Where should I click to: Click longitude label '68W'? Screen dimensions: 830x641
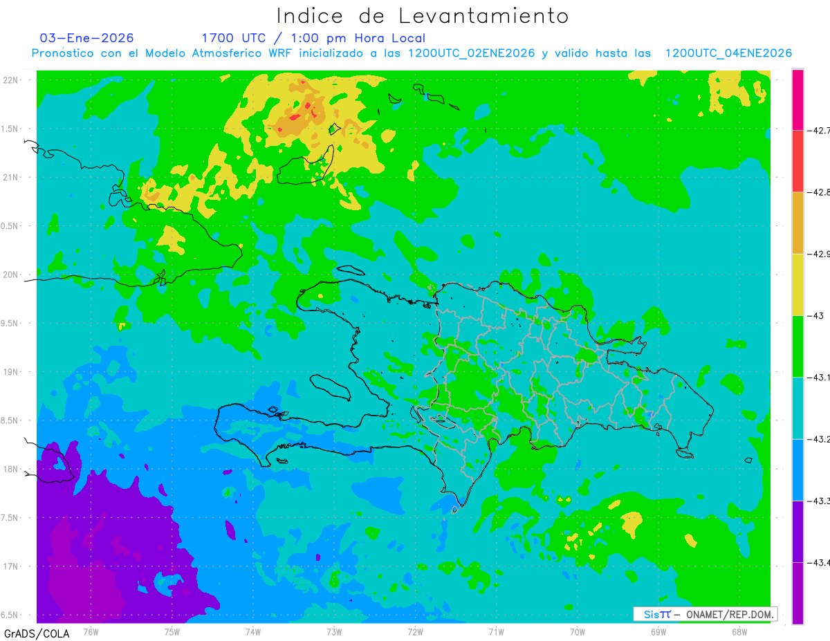pos(739,631)
